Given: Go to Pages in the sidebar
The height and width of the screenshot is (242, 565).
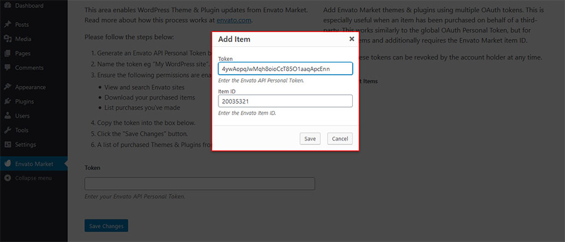Looking at the screenshot, I should tap(34, 53).
